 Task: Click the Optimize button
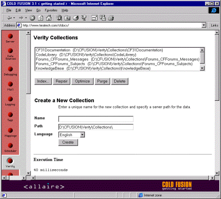point(82,81)
